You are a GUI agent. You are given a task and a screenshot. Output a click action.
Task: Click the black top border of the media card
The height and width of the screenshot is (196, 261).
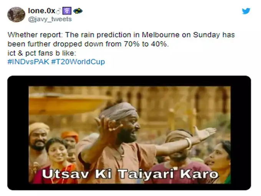point(129,81)
